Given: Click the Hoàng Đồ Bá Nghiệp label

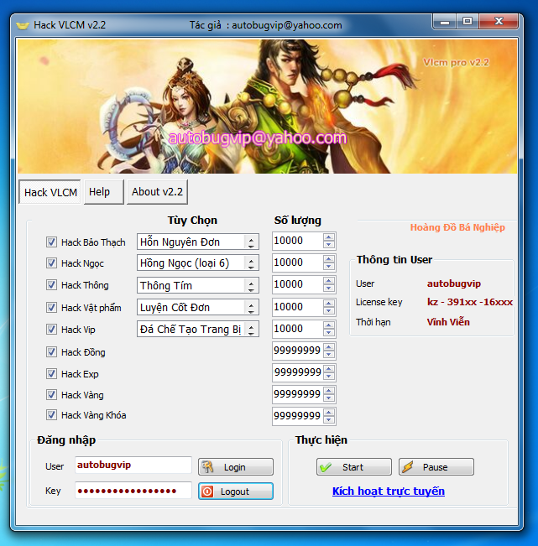Looking at the screenshot, I should pyautogui.click(x=457, y=227).
